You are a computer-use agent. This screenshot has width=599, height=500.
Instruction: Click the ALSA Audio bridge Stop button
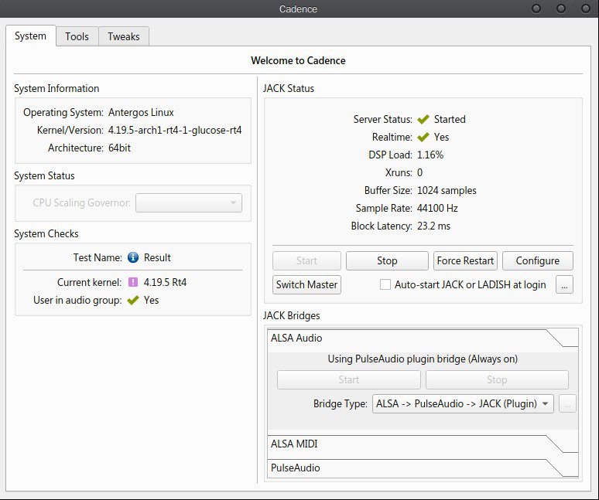coord(497,380)
